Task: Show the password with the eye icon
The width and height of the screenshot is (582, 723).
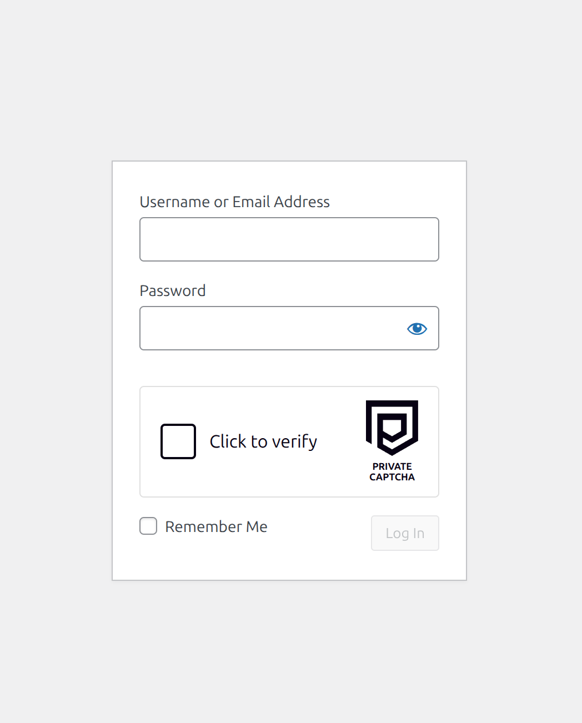Action: click(417, 329)
